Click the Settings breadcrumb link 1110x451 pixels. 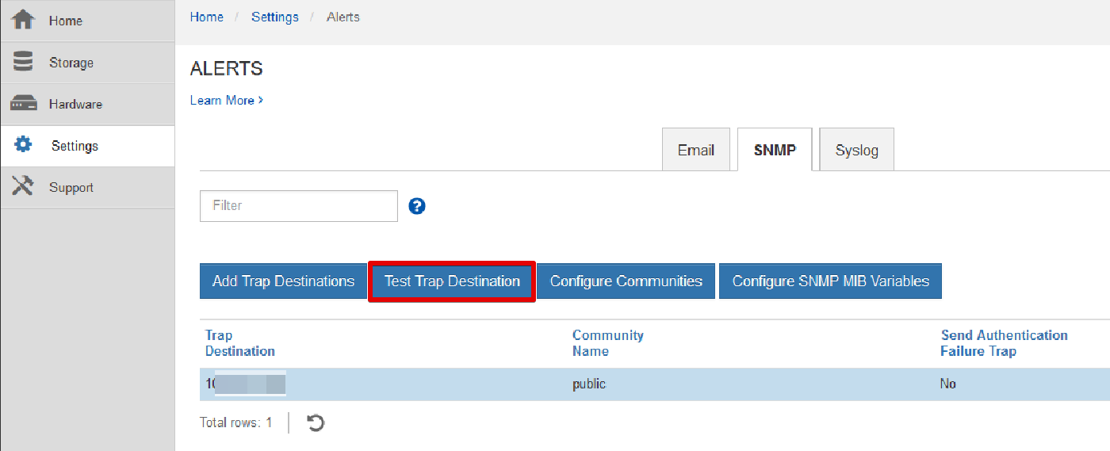(275, 17)
